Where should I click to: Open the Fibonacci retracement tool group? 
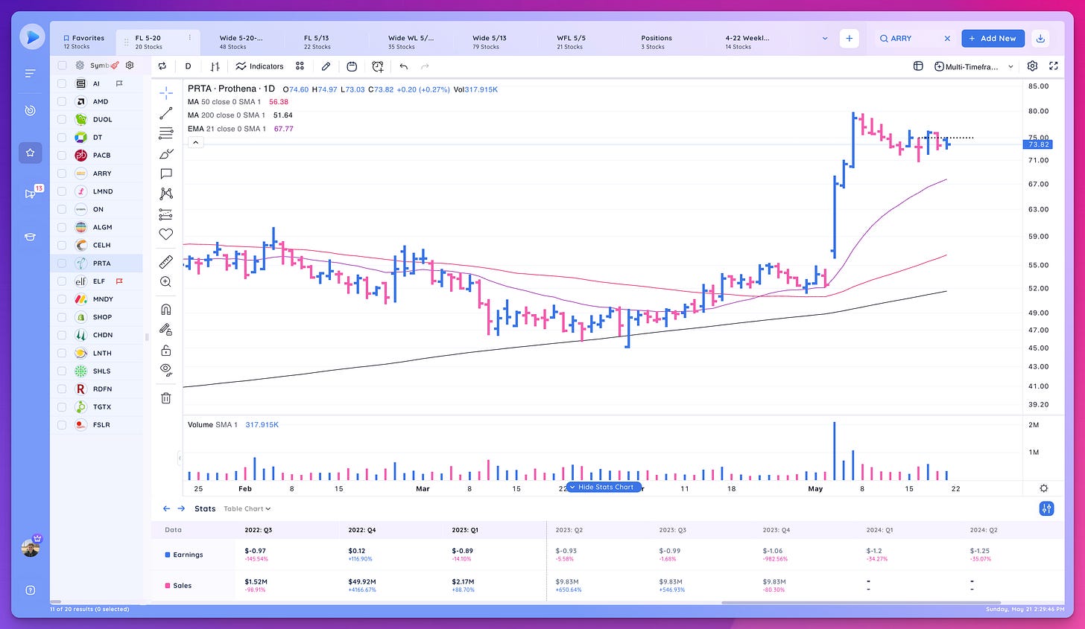[166, 133]
